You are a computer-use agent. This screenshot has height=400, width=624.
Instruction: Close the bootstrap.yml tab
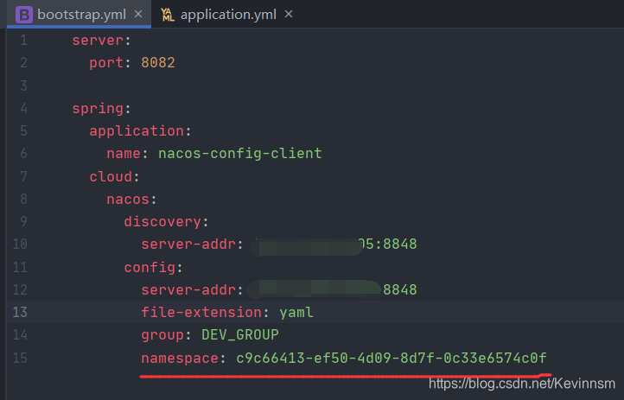tap(138, 15)
